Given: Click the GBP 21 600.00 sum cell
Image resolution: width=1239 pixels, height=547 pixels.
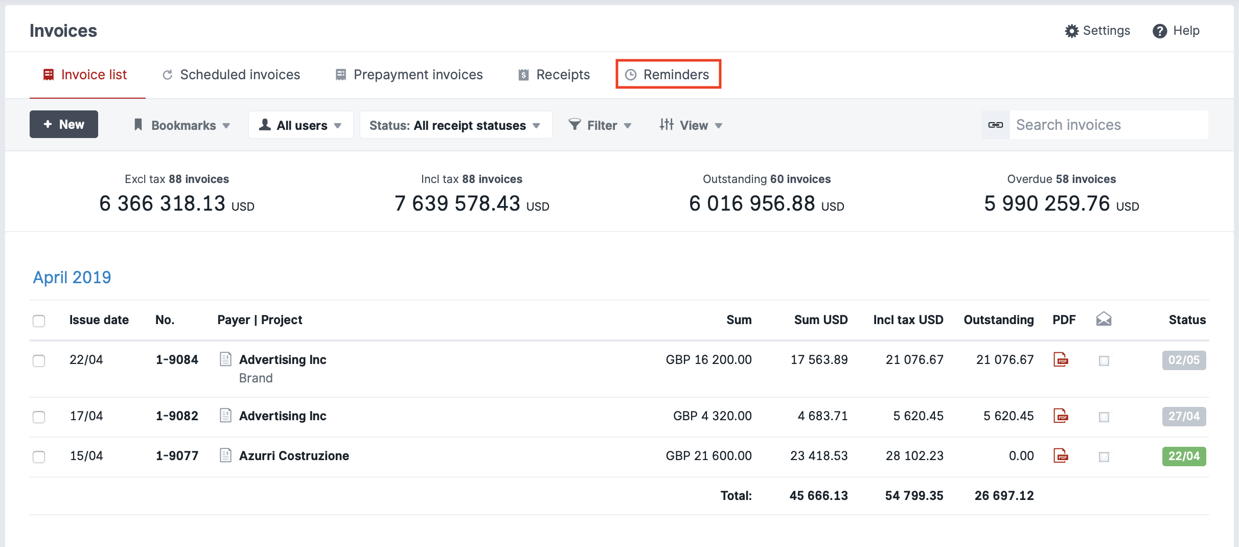Looking at the screenshot, I should click(x=708, y=455).
